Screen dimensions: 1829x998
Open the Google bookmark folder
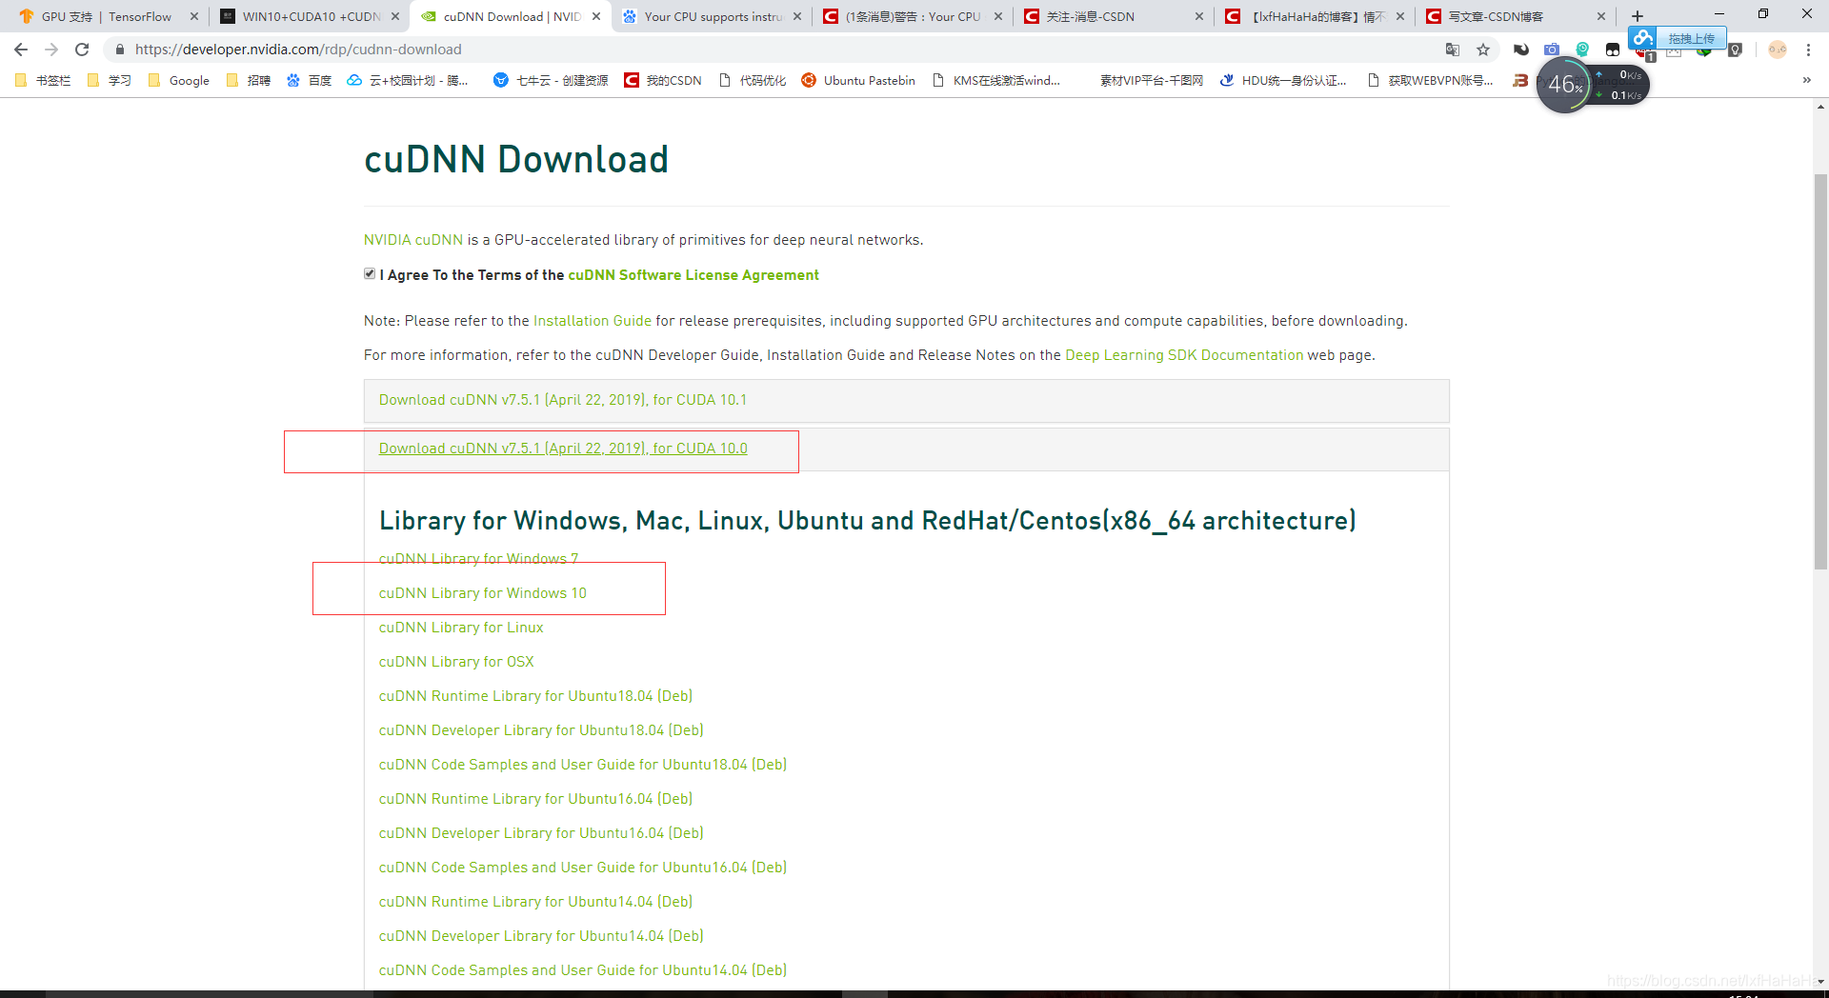tap(178, 81)
